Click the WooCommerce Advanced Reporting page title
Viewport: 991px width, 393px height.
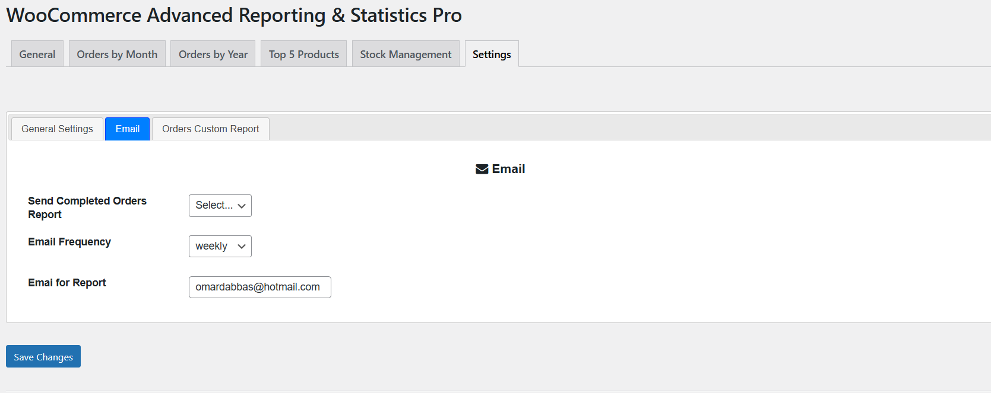coord(234,15)
